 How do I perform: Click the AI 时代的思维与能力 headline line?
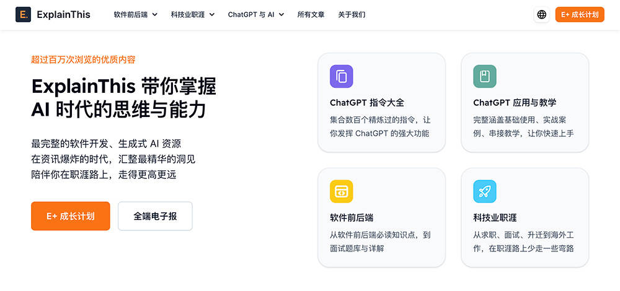[118, 110]
